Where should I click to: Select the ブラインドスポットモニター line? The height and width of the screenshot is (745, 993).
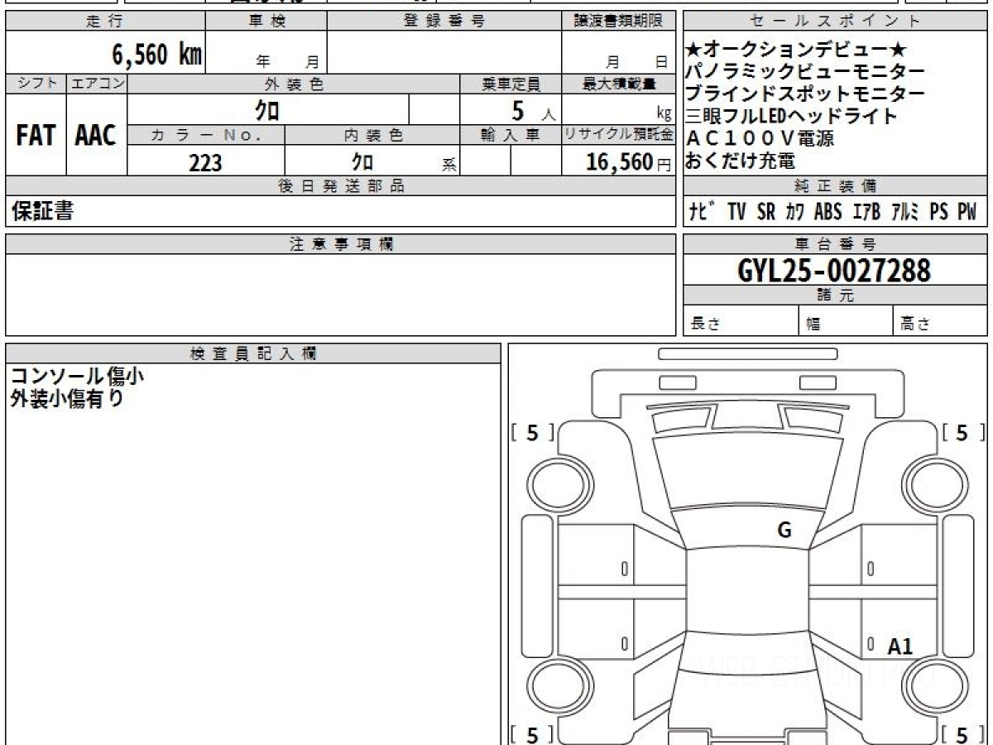point(805,94)
